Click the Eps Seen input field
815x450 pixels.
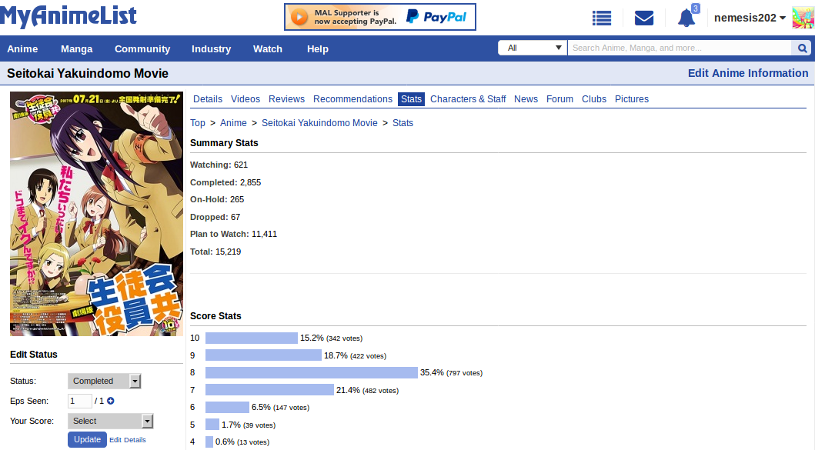click(x=80, y=401)
